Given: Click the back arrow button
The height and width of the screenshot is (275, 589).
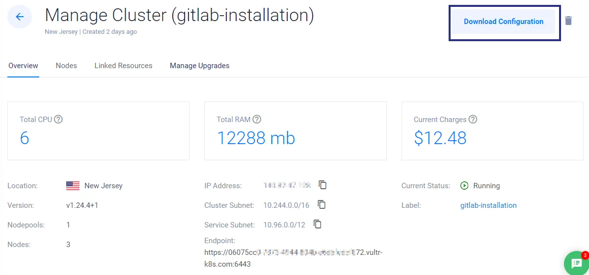Looking at the screenshot, I should pos(20,17).
